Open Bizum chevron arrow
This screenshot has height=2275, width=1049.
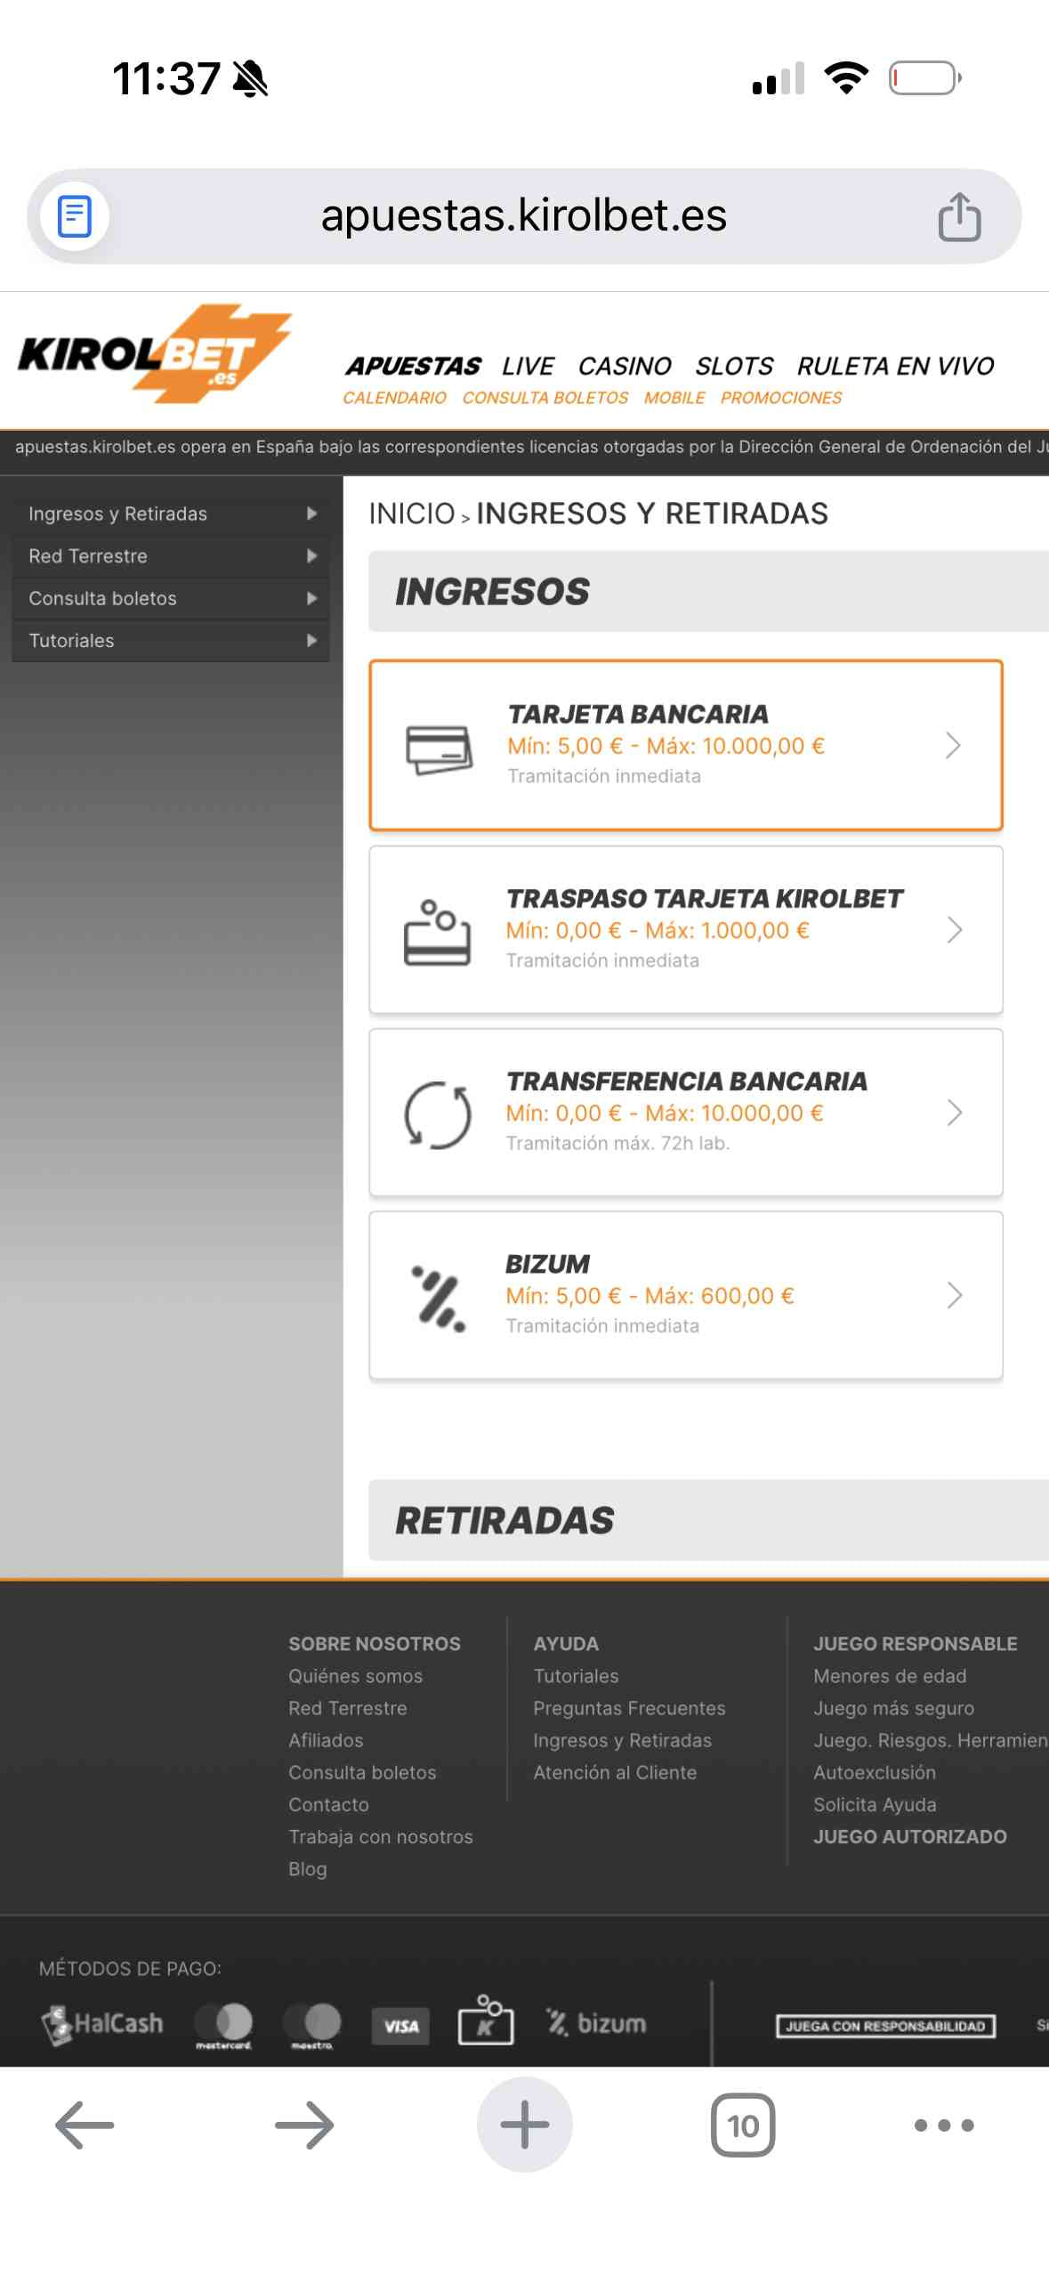955,1295
